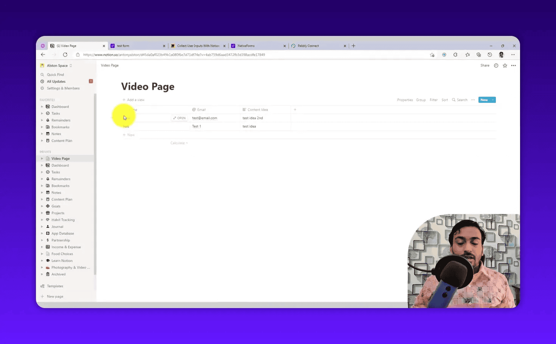Select the Remainders bell icon in Favorites
The height and width of the screenshot is (344, 556).
pyautogui.click(x=48, y=120)
